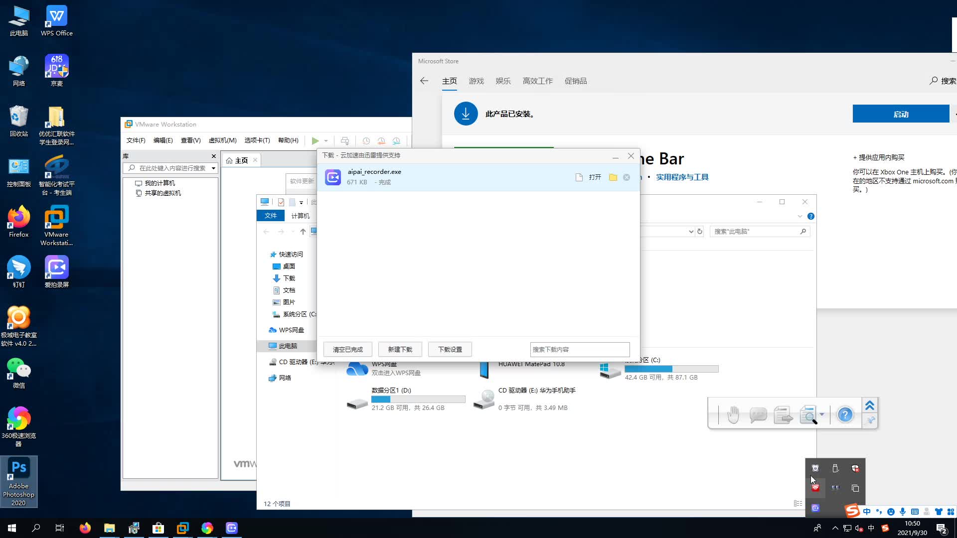Image resolution: width=957 pixels, height=538 pixels.
Task: Click the submit-document arrow icon on floating toolbar
Action: [x=783, y=414]
